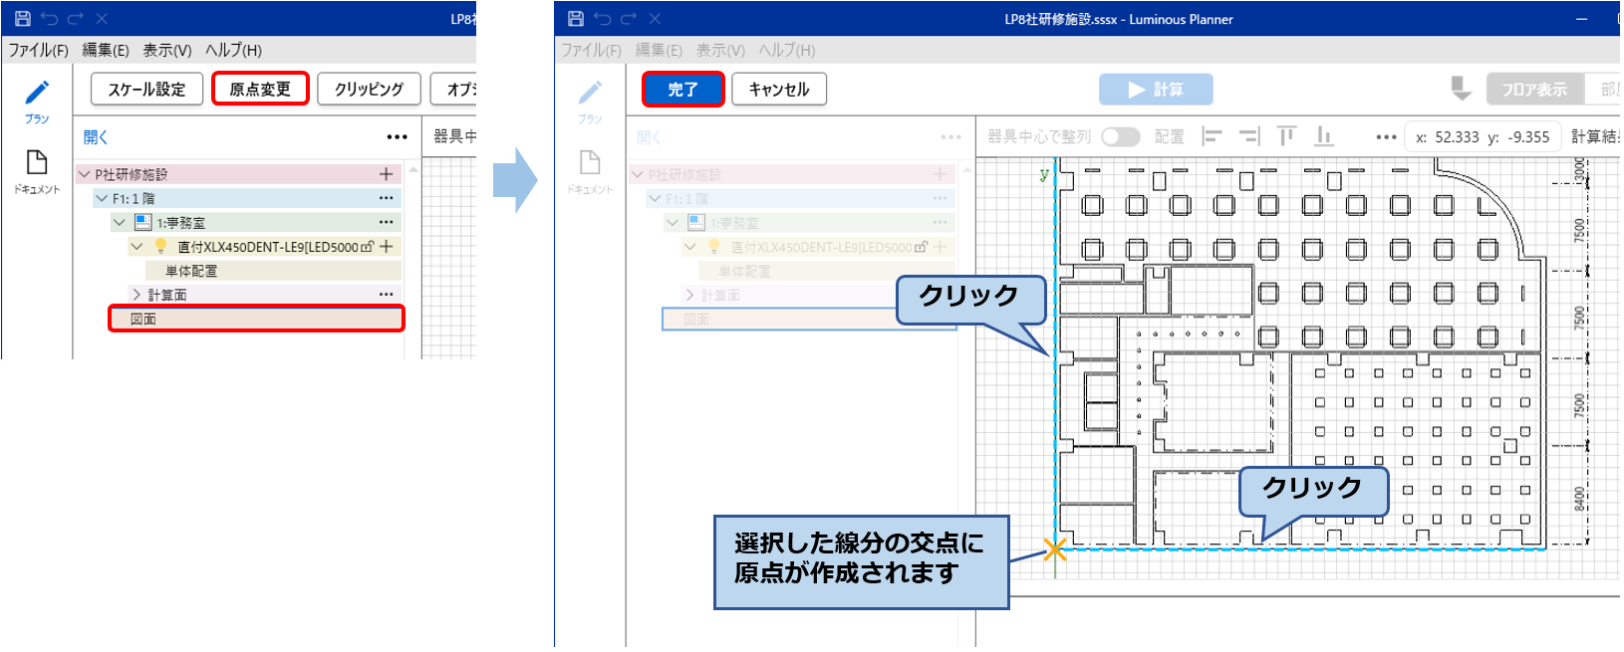Viewport: 1624px width, 652px height.
Task: Collapse the P社研修施設 tree node in left window
Action: tap(85, 174)
